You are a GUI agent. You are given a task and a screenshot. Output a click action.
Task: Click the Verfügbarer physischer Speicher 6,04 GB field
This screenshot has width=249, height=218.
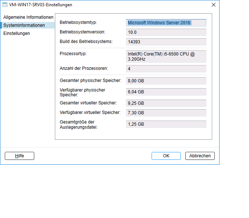pyautogui.click(x=166, y=92)
